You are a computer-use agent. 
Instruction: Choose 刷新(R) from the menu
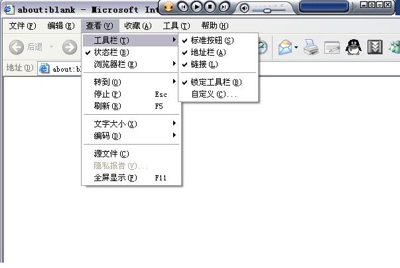tap(131, 106)
